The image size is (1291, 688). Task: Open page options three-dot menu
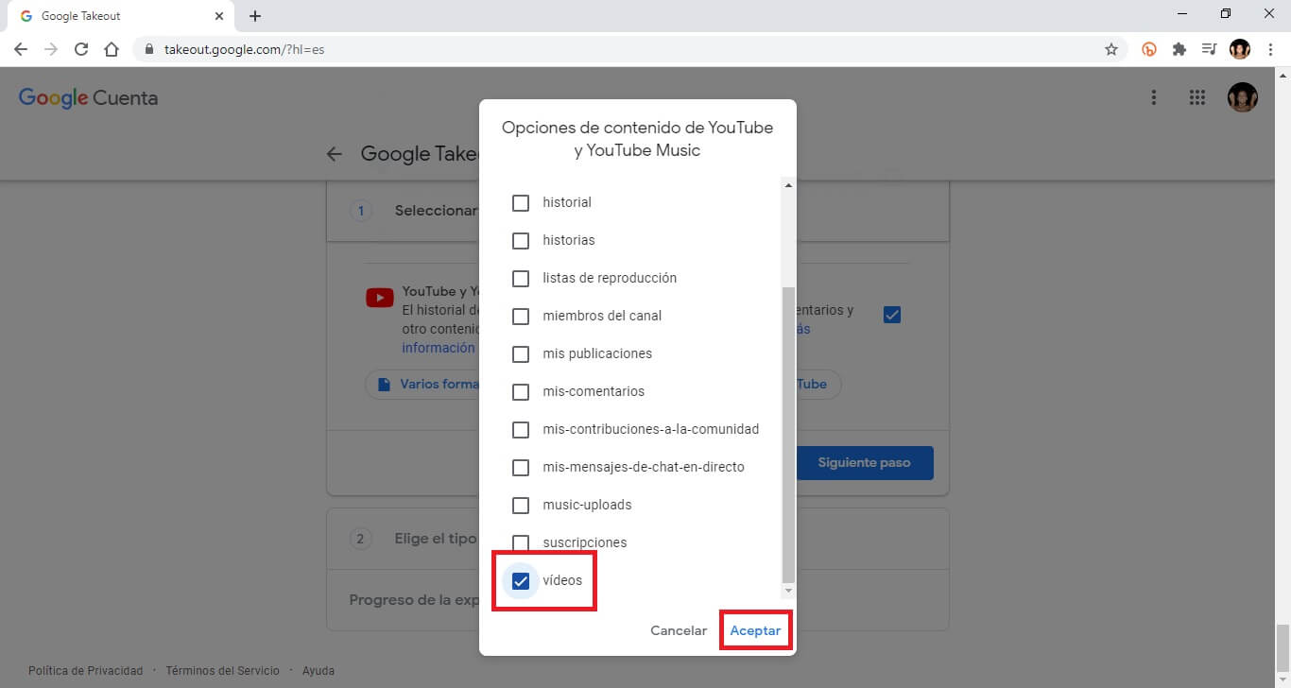click(1153, 97)
